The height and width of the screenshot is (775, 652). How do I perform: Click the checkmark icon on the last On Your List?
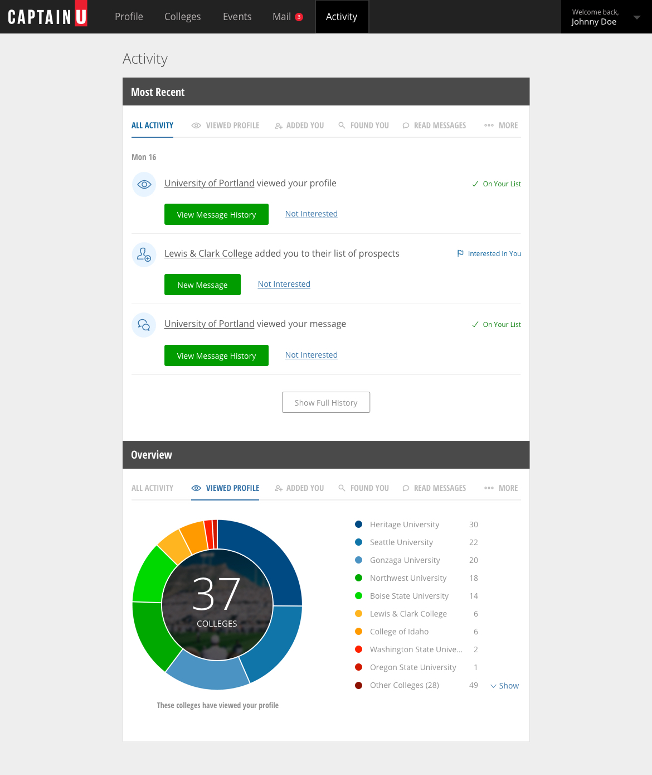(475, 324)
